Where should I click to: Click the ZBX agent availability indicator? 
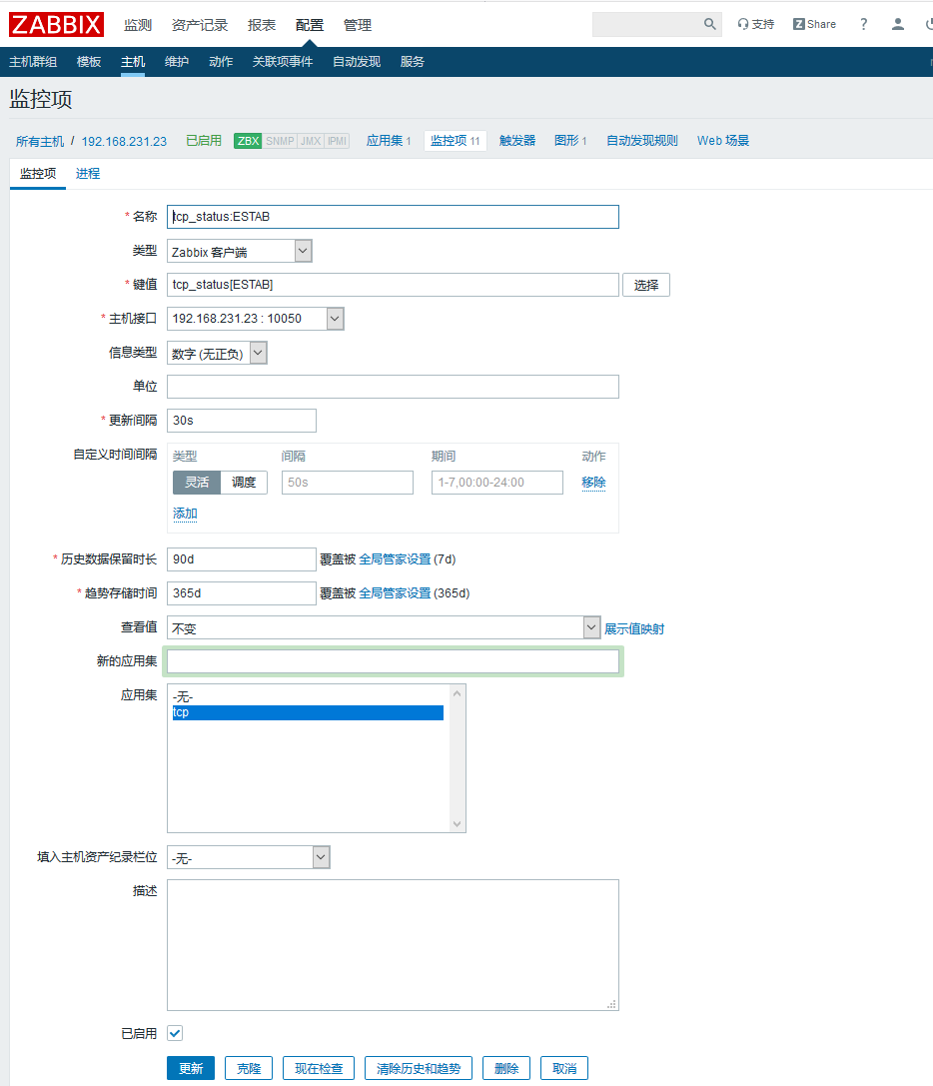click(247, 140)
